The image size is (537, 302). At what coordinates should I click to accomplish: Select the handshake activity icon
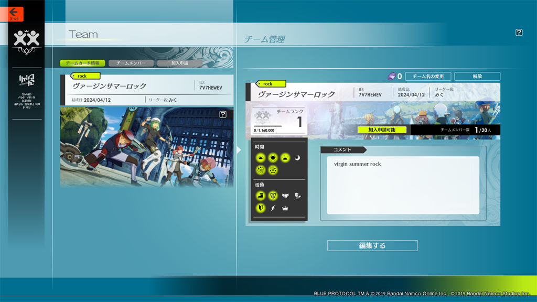click(285, 196)
